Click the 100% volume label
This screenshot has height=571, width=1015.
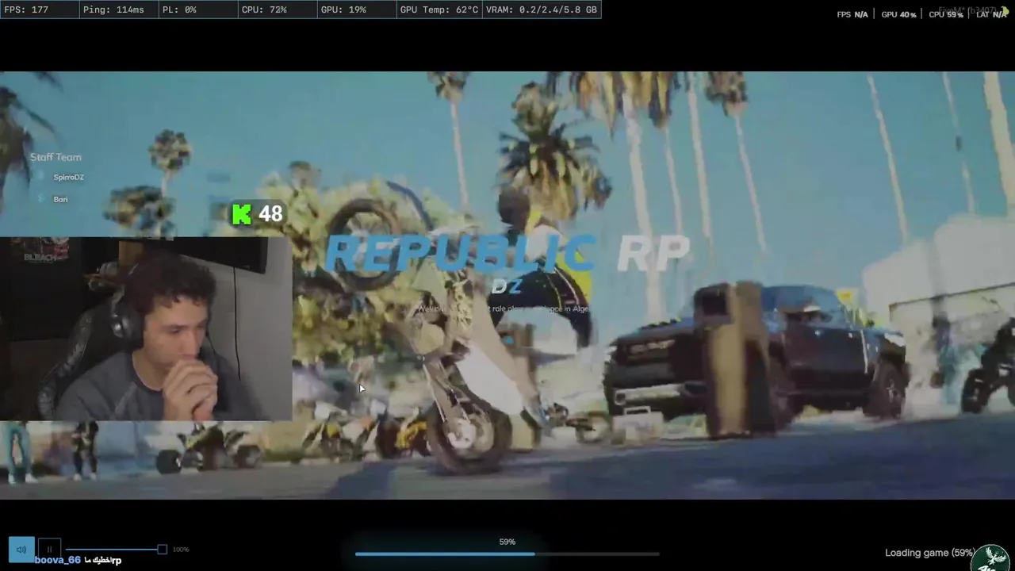181,550
